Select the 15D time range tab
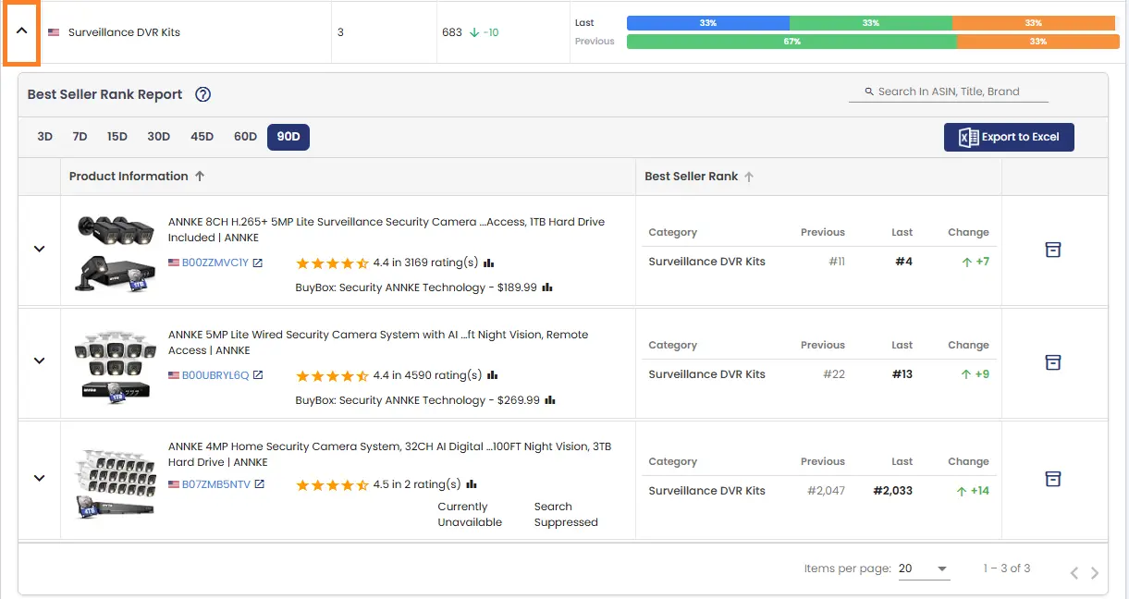The width and height of the screenshot is (1129, 599). pyautogui.click(x=117, y=137)
